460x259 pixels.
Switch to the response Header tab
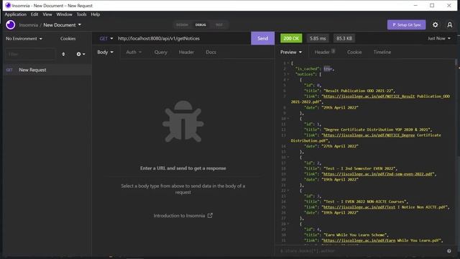click(x=324, y=52)
